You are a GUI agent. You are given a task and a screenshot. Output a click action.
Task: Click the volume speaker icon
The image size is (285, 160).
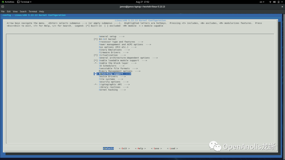(274, 2)
